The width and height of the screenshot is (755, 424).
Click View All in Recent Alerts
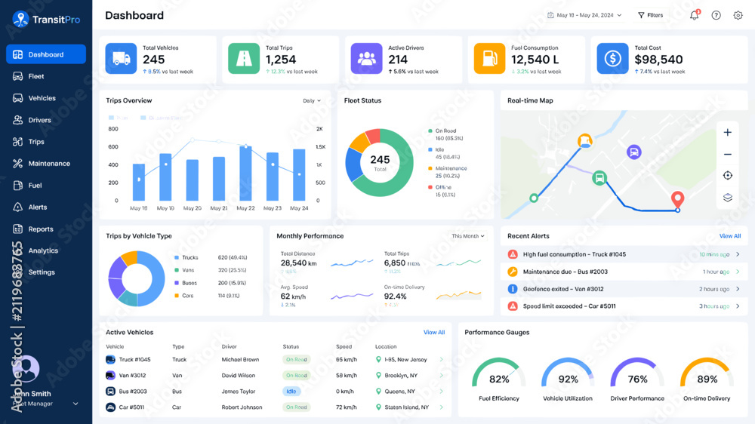tap(730, 236)
